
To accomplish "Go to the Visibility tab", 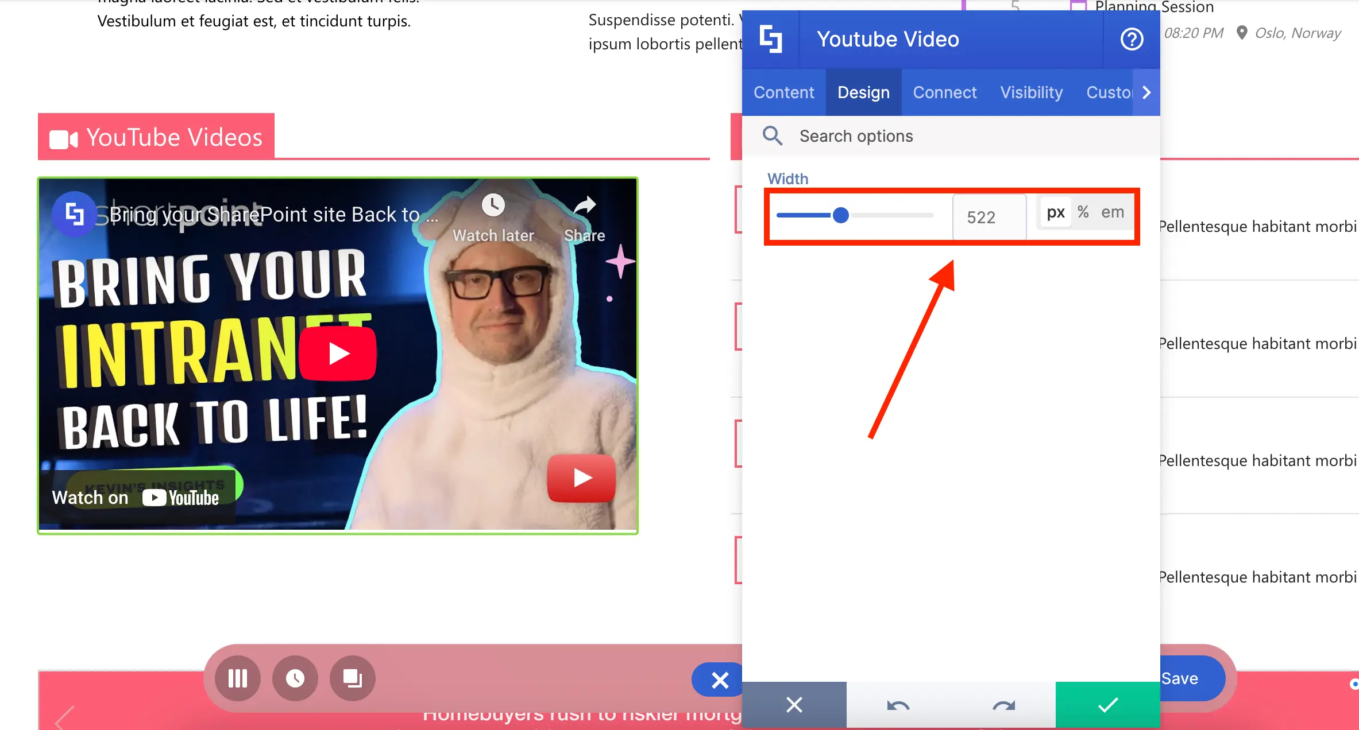I will [1032, 92].
